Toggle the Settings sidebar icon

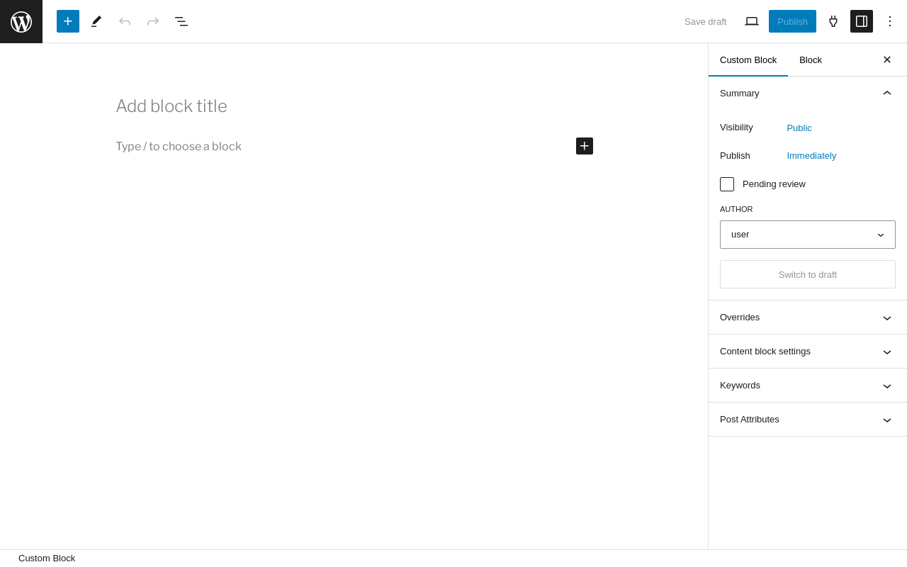862,21
